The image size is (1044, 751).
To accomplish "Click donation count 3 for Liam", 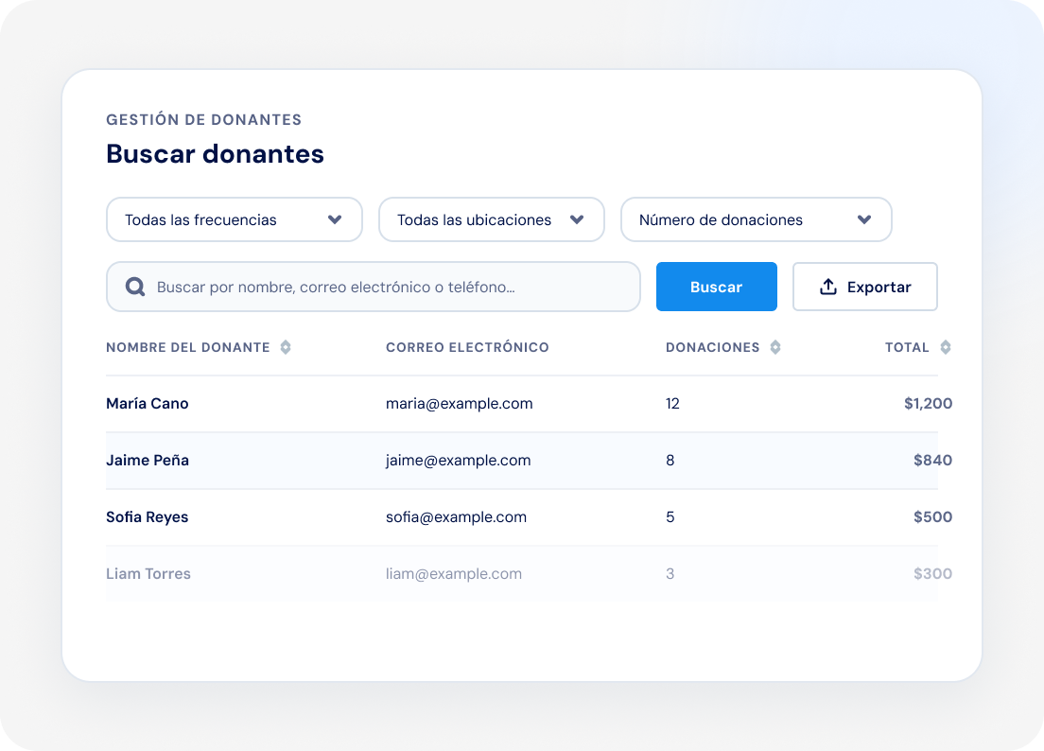I will (x=670, y=574).
